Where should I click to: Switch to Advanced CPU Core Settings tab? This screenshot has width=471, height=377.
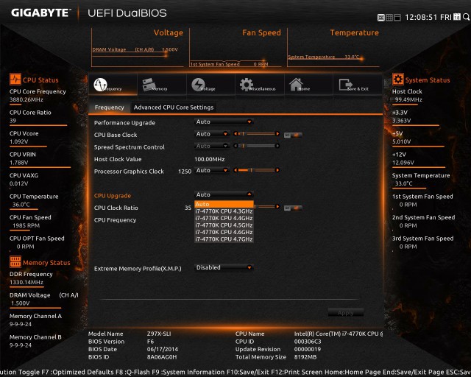pos(174,108)
